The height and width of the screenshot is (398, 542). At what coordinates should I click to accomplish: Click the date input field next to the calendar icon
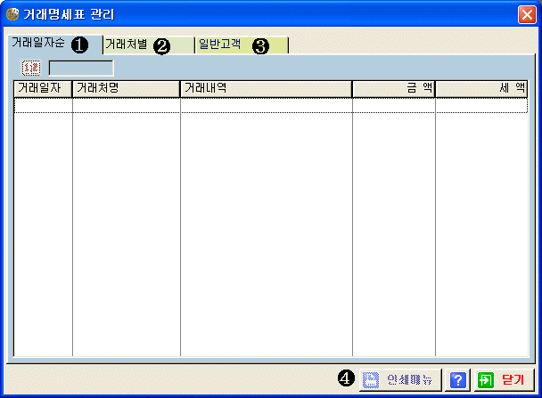click(x=80, y=67)
